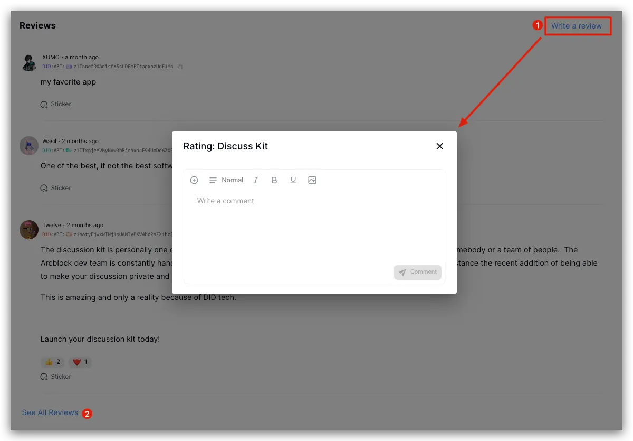
Task: Toggle the heart reaction on Twelve's review
Action: click(80, 362)
